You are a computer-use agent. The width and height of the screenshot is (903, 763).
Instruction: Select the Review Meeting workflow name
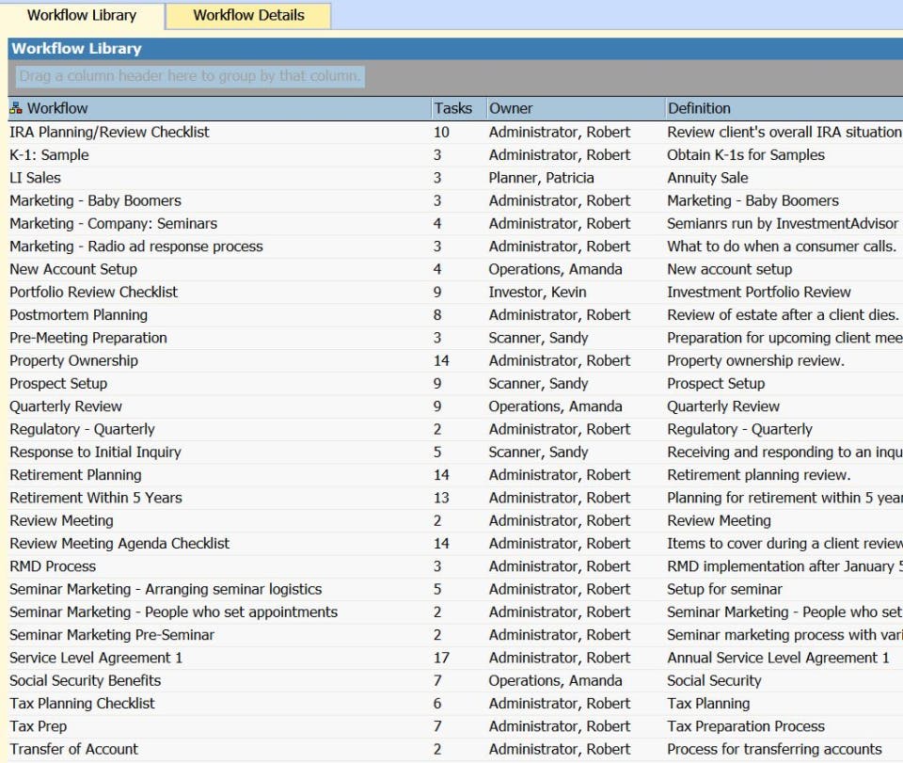point(61,520)
